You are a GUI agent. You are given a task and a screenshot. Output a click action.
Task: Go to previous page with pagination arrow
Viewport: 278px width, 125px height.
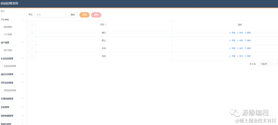point(276,64)
